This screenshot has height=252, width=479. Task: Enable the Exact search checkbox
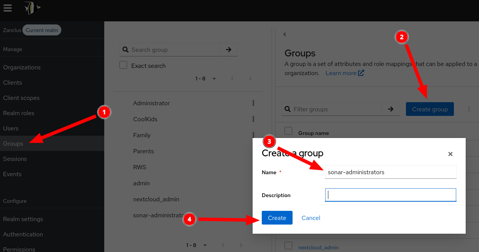pyautogui.click(x=123, y=65)
